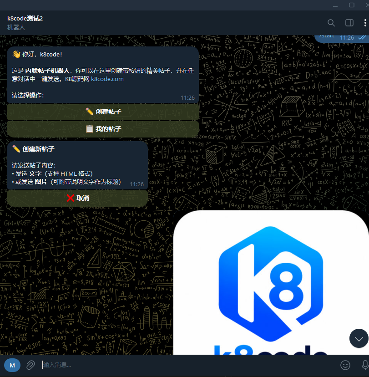Screen dimensions: 369x377
Task: Open the emoji picker smiley icon
Action: pyautogui.click(x=345, y=365)
